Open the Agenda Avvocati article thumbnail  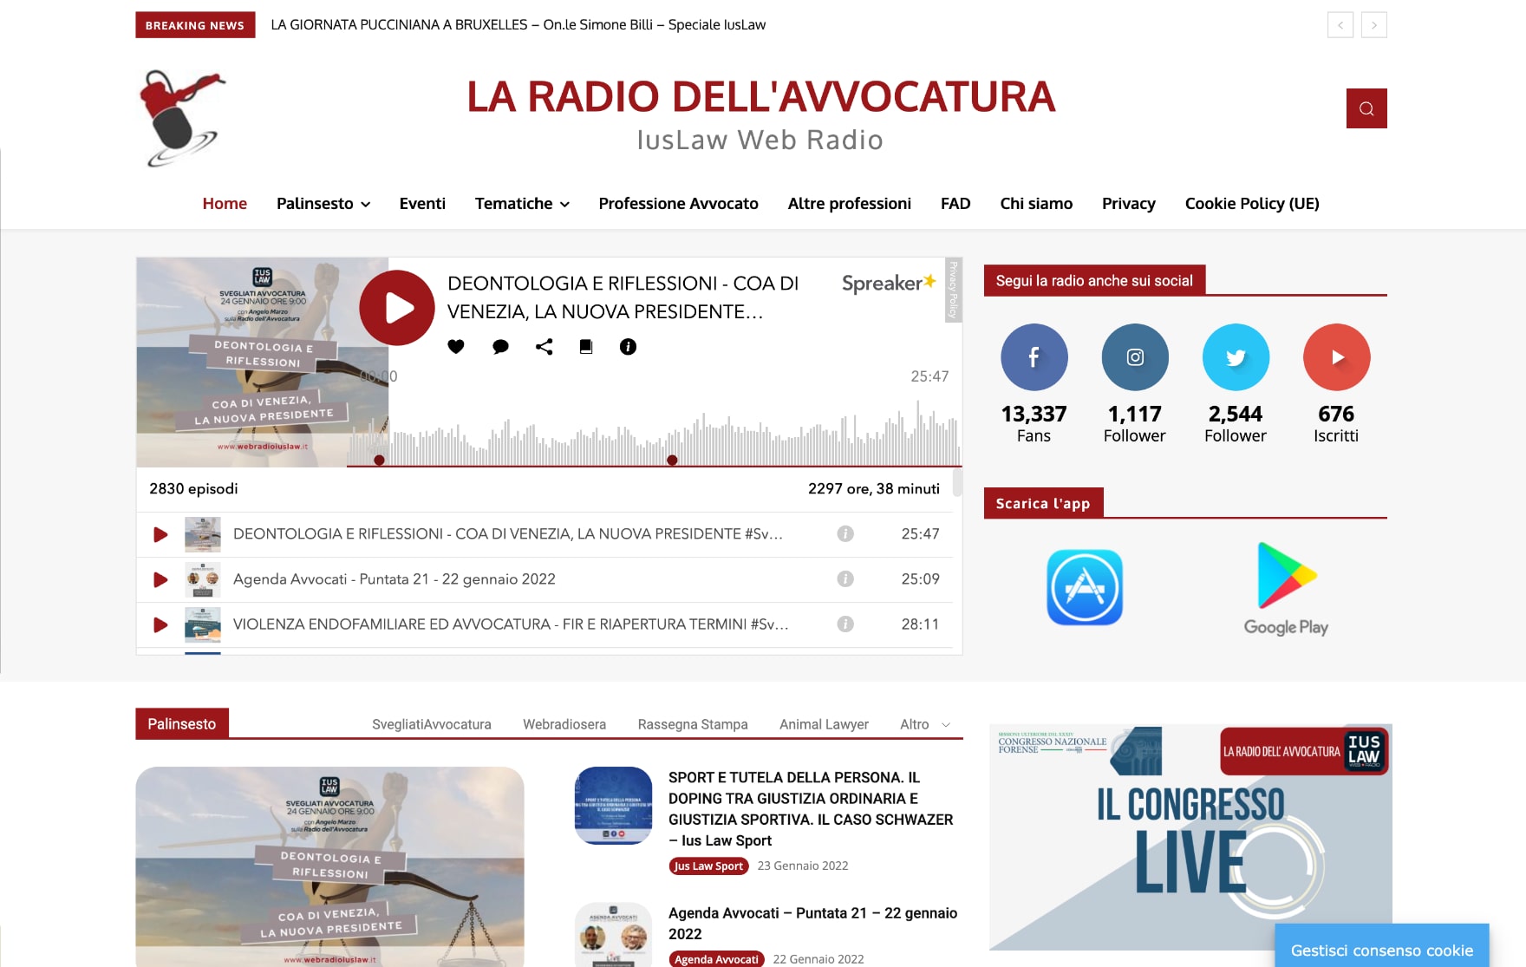click(x=614, y=935)
